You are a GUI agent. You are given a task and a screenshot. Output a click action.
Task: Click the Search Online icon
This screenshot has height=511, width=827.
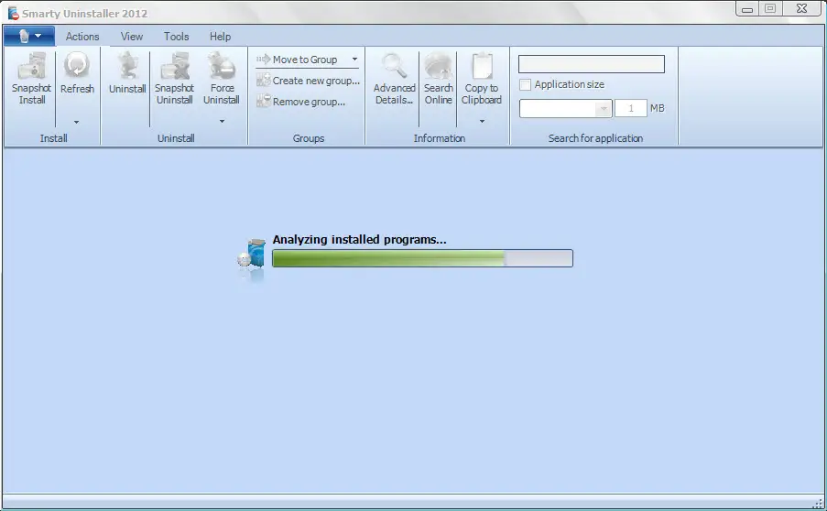click(x=439, y=65)
